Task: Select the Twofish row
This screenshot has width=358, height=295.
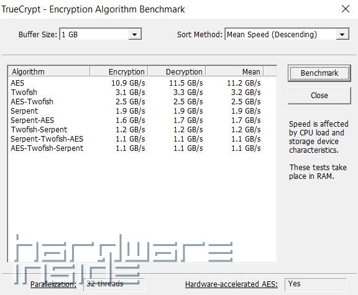Action: click(x=142, y=93)
